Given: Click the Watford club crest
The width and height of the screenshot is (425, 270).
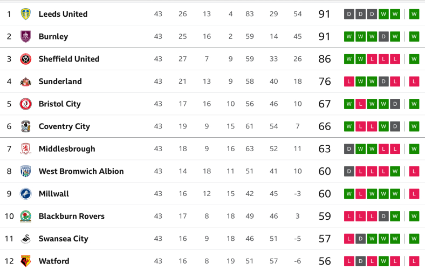Looking at the screenshot, I should (26, 261).
